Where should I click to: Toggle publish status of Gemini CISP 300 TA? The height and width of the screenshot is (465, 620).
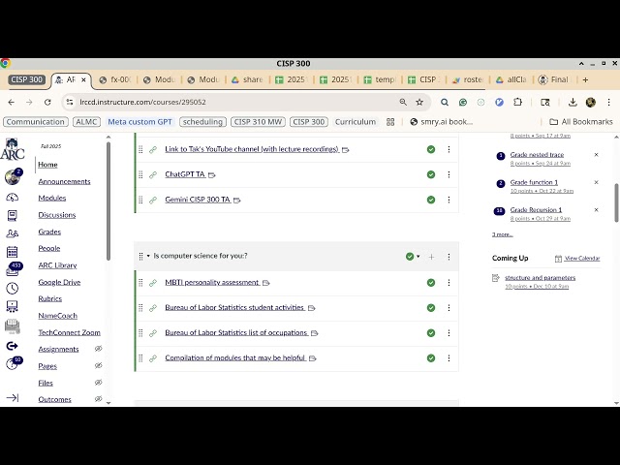[431, 200]
